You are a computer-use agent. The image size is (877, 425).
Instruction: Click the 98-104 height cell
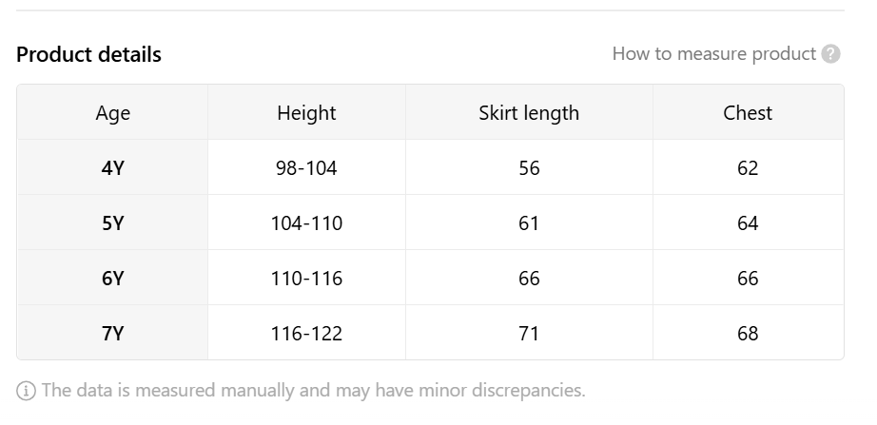(306, 167)
